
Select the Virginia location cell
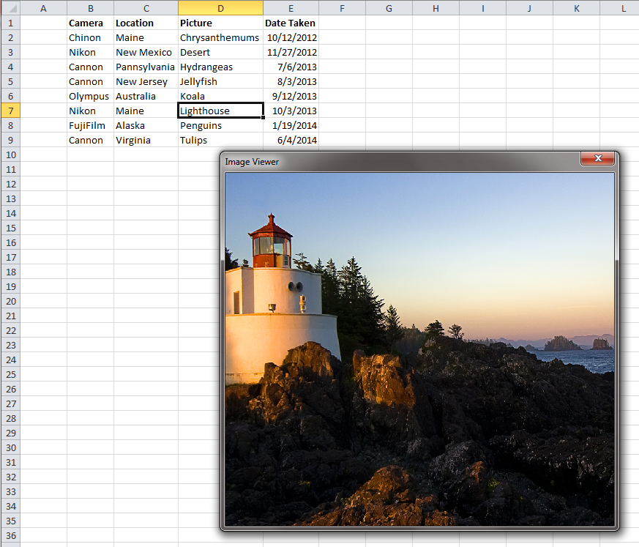click(146, 140)
